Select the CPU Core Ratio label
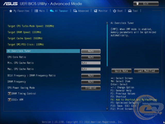The height and width of the screenshot is (124, 165). (16, 57)
